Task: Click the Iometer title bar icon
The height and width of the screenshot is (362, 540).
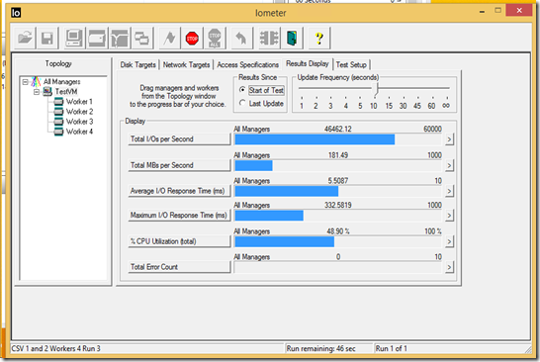Action: pyautogui.click(x=16, y=13)
